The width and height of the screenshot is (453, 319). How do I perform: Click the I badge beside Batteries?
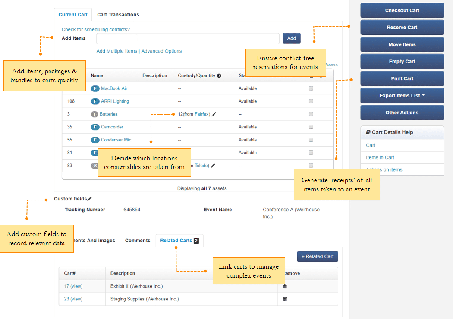pyautogui.click(x=94, y=114)
